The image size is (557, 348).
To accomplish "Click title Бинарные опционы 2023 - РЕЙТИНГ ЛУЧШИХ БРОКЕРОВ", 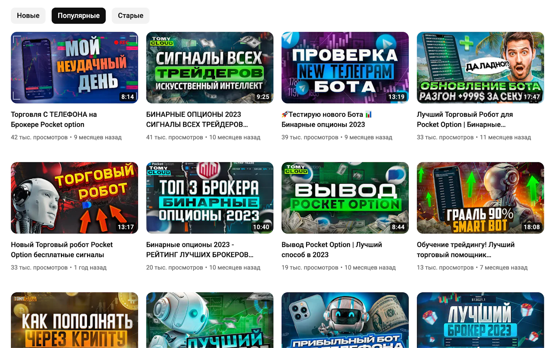I will click(x=200, y=250).
